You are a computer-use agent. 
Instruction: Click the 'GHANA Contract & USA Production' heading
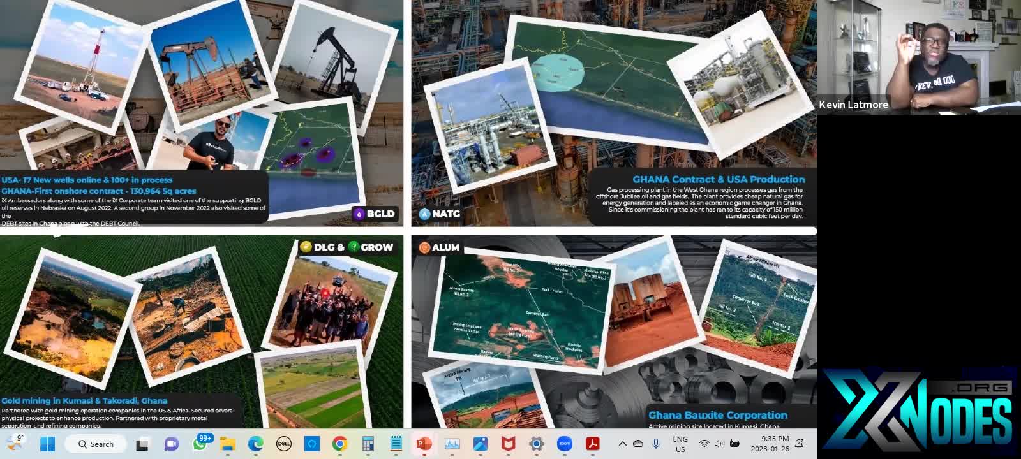(x=719, y=180)
